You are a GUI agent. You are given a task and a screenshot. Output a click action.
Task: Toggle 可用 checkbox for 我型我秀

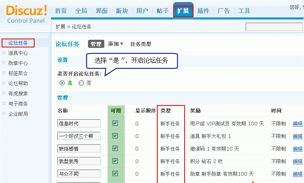coord(115,161)
